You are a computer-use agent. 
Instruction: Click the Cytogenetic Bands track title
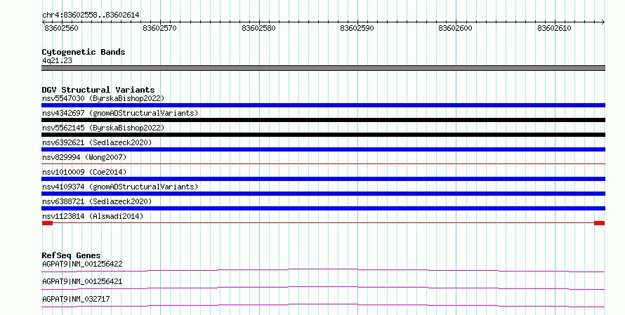point(84,52)
